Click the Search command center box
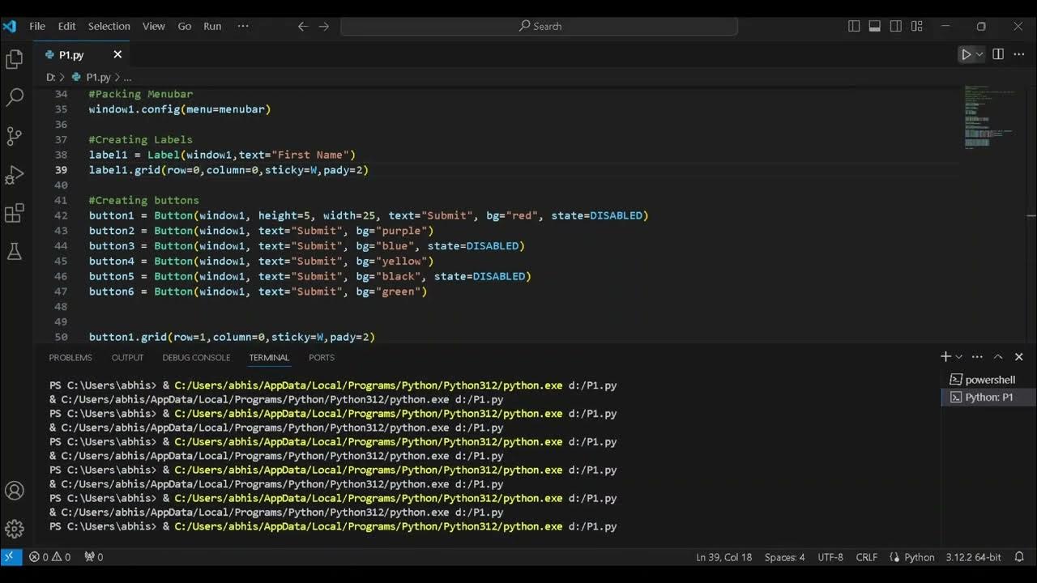The height and width of the screenshot is (583, 1037). coord(540,26)
